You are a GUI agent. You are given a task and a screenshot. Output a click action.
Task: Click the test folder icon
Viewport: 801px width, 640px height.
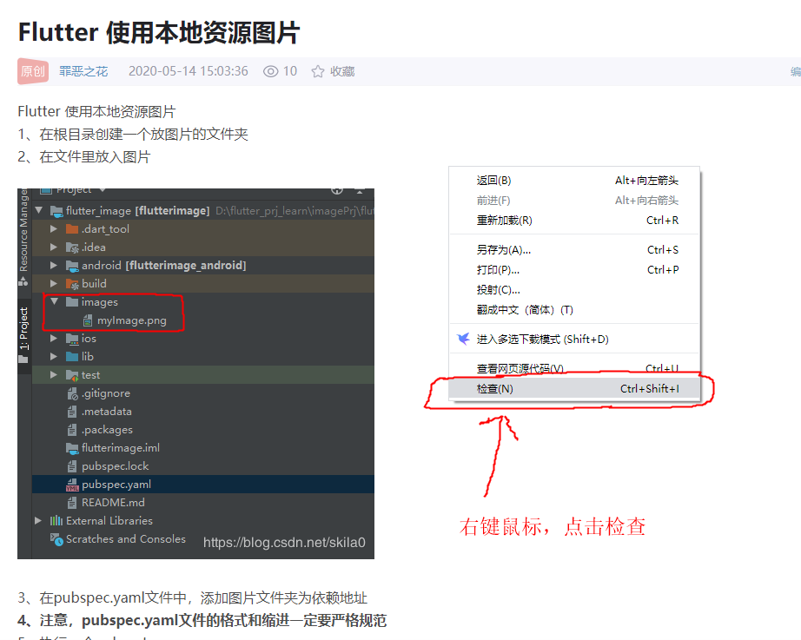pyautogui.click(x=72, y=375)
